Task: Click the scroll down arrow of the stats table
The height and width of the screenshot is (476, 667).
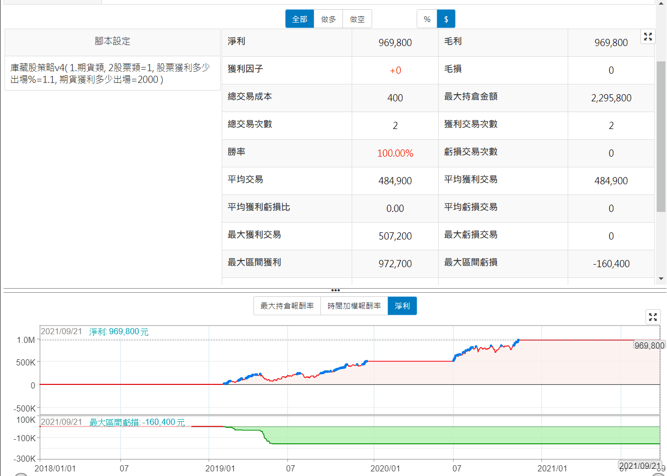Action: coord(661,279)
